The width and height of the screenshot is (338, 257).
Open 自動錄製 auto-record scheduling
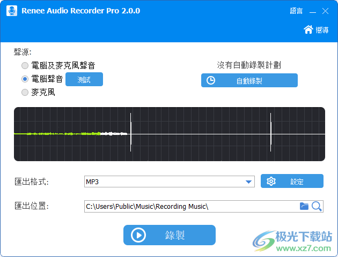click(x=249, y=80)
